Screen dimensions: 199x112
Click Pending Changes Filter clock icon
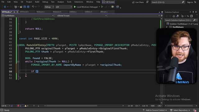click(x=183, y=16)
